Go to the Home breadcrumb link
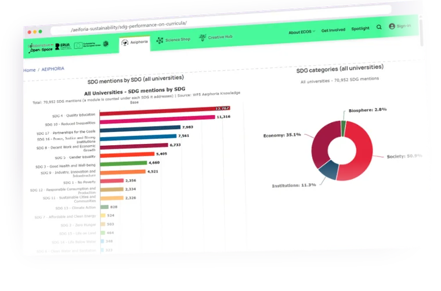 pos(30,70)
